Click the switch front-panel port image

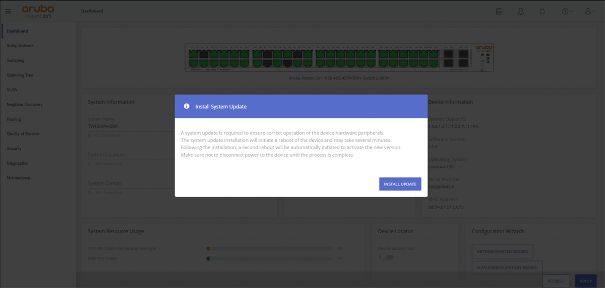point(339,58)
